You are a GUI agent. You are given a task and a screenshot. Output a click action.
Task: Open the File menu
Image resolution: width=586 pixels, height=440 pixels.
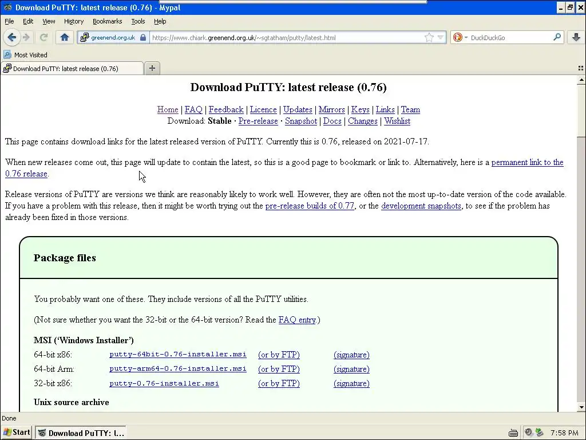[x=9, y=21]
